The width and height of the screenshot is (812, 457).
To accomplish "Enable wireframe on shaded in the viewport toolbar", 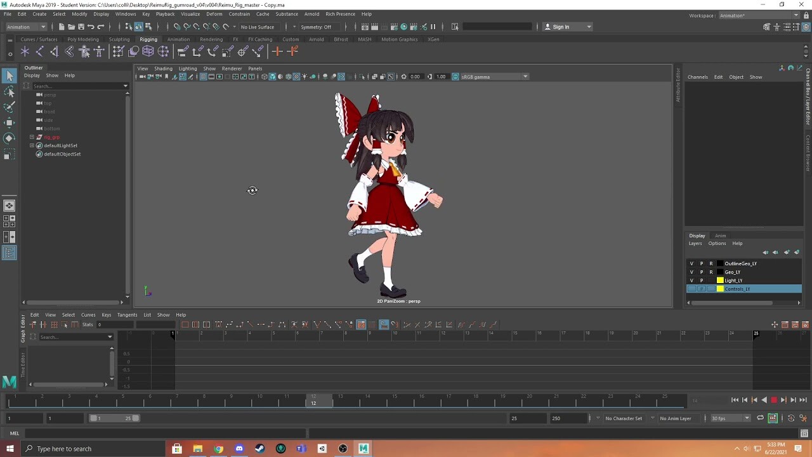I will coord(288,76).
